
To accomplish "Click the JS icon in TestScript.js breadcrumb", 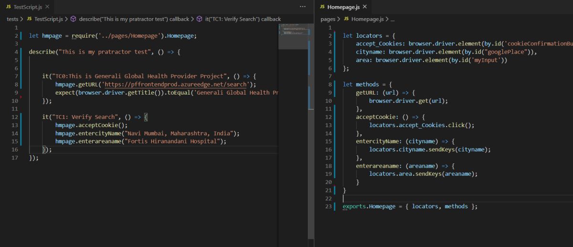I will pos(30,19).
